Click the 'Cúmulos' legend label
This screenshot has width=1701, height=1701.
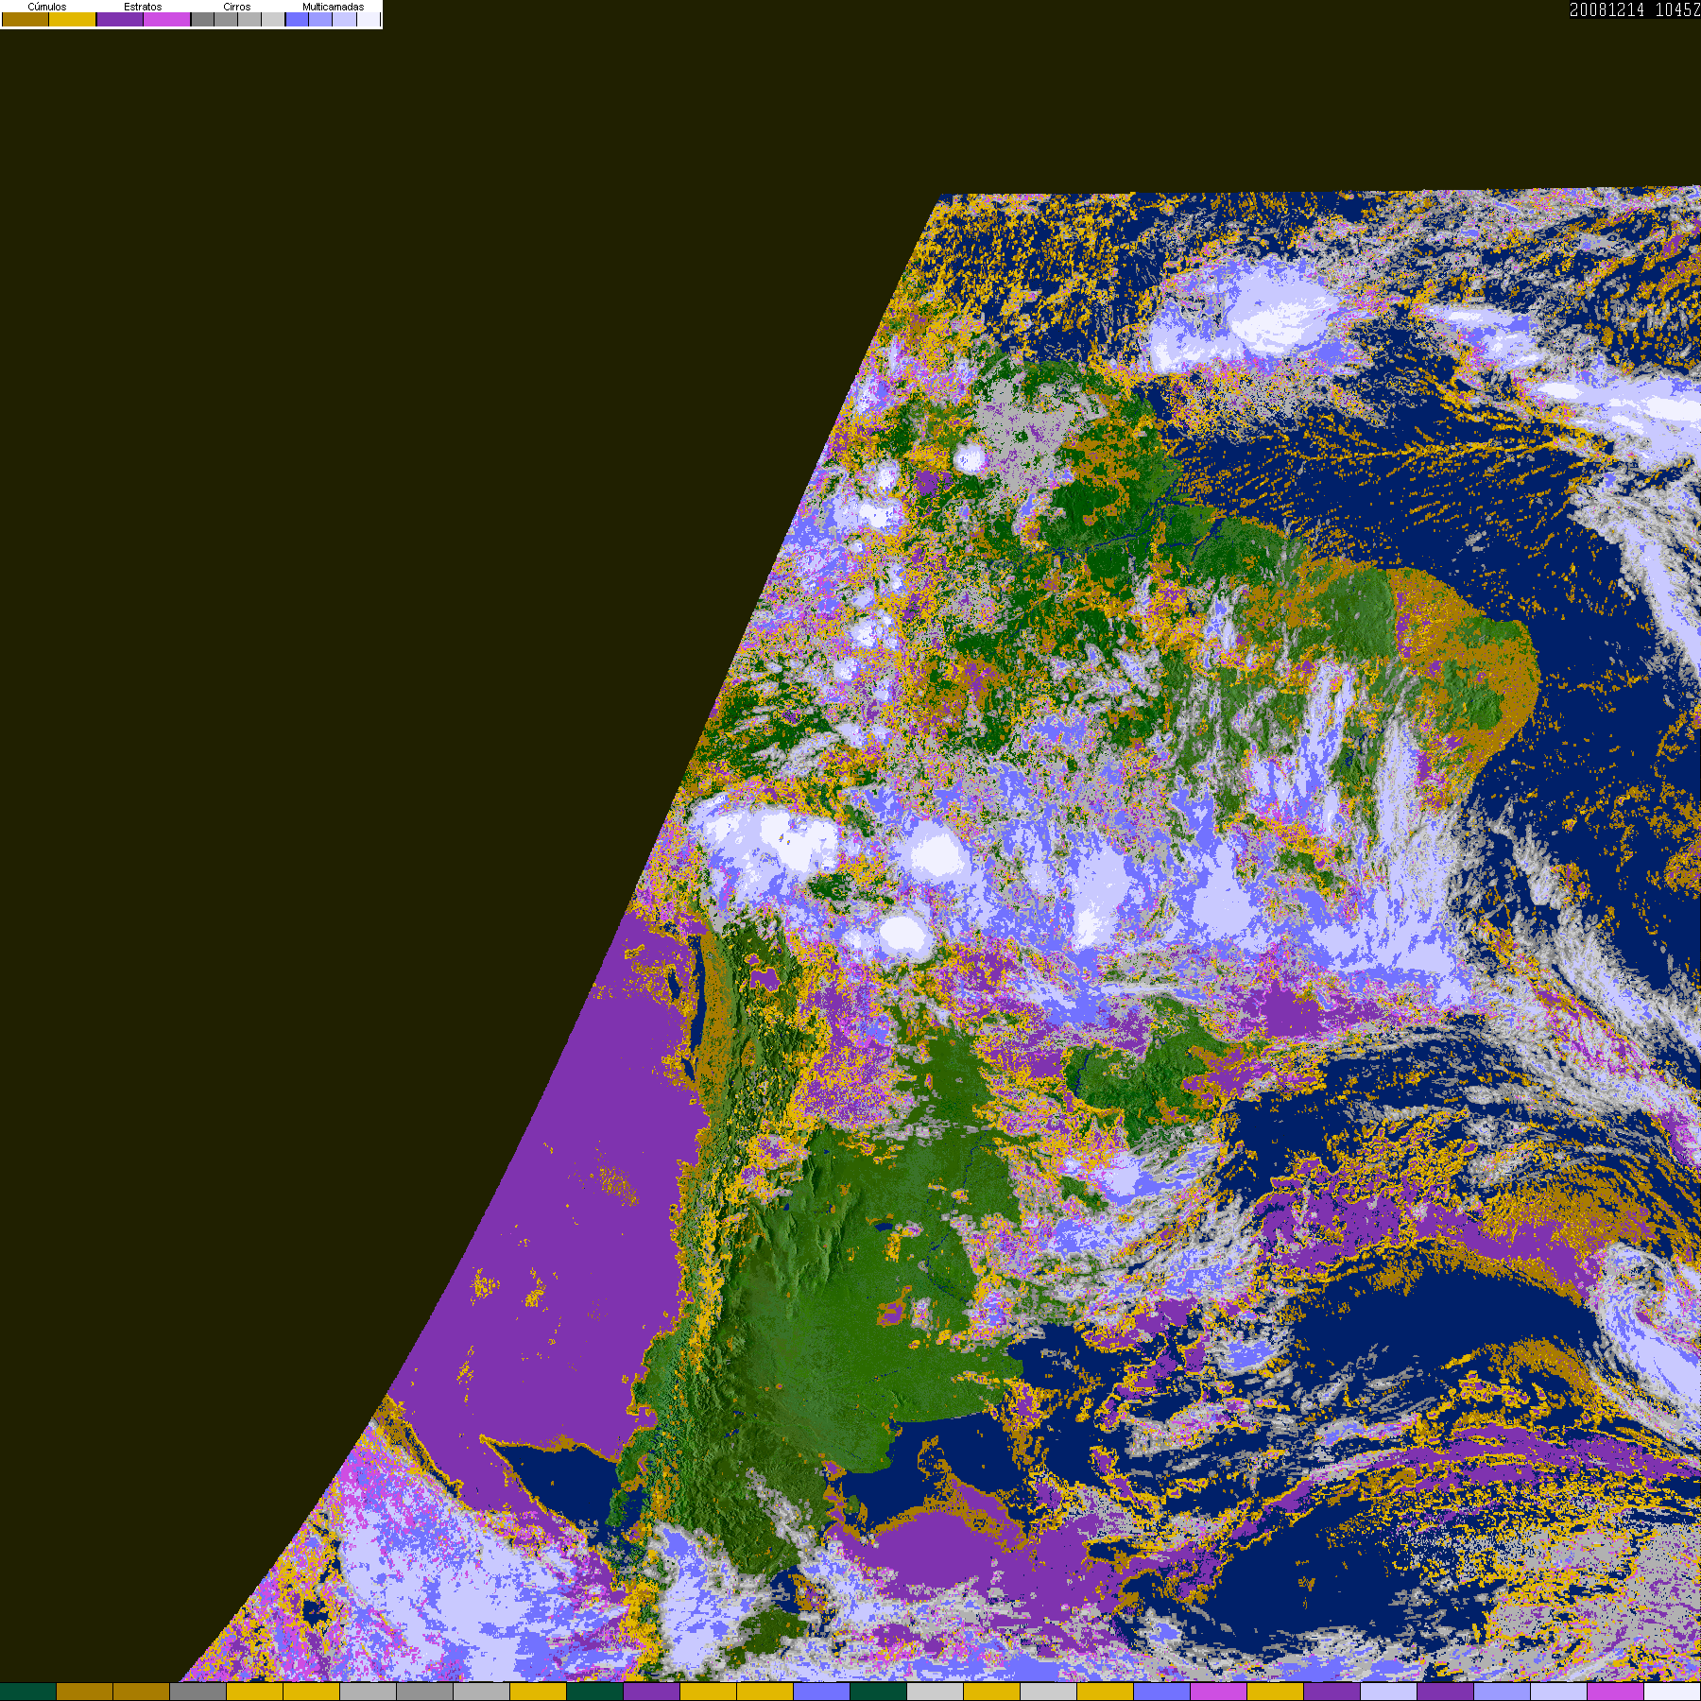47,7
